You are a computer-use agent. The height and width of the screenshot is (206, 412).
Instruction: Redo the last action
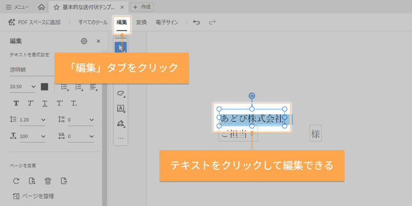click(212, 23)
